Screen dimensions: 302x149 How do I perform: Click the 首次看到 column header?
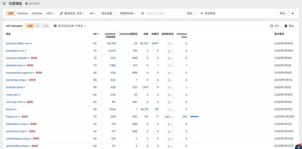(x=279, y=34)
